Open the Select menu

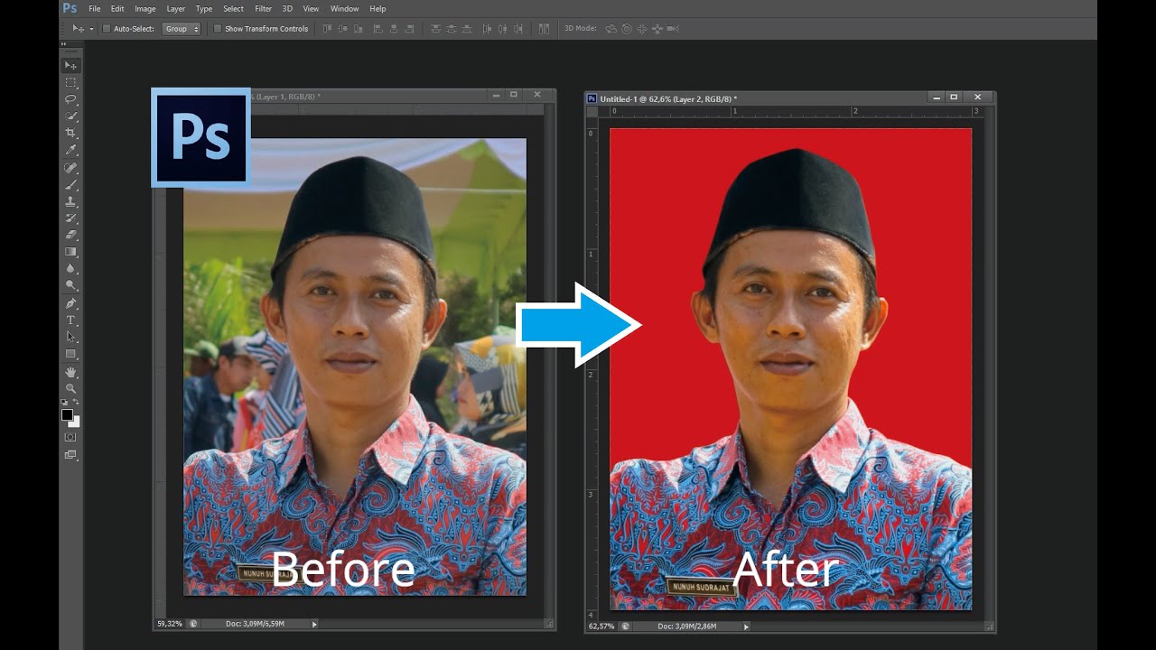coord(234,9)
